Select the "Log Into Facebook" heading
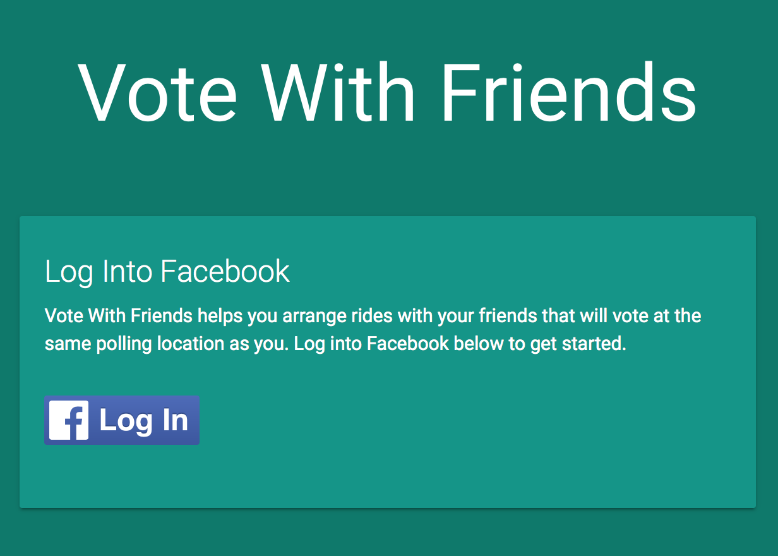The width and height of the screenshot is (778, 556). pos(167,271)
